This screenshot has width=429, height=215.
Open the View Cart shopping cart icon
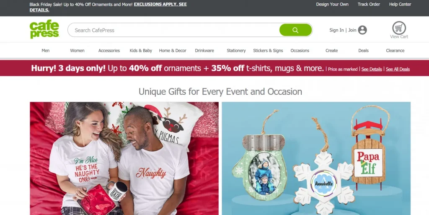[399, 28]
